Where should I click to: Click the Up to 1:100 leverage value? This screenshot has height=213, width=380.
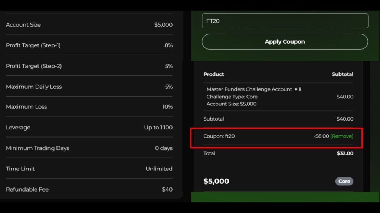tap(158, 128)
